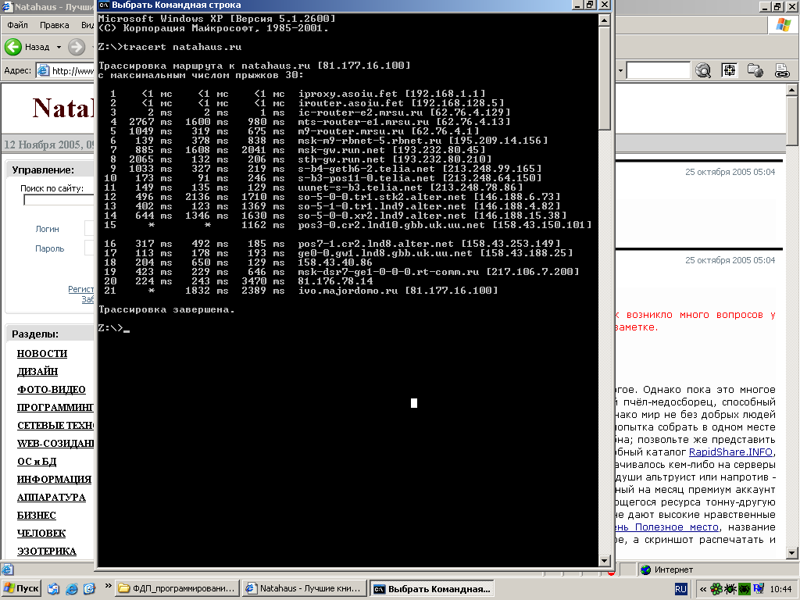Click the black spider tray icon
The width and height of the screenshot is (800, 600).
tap(730, 589)
